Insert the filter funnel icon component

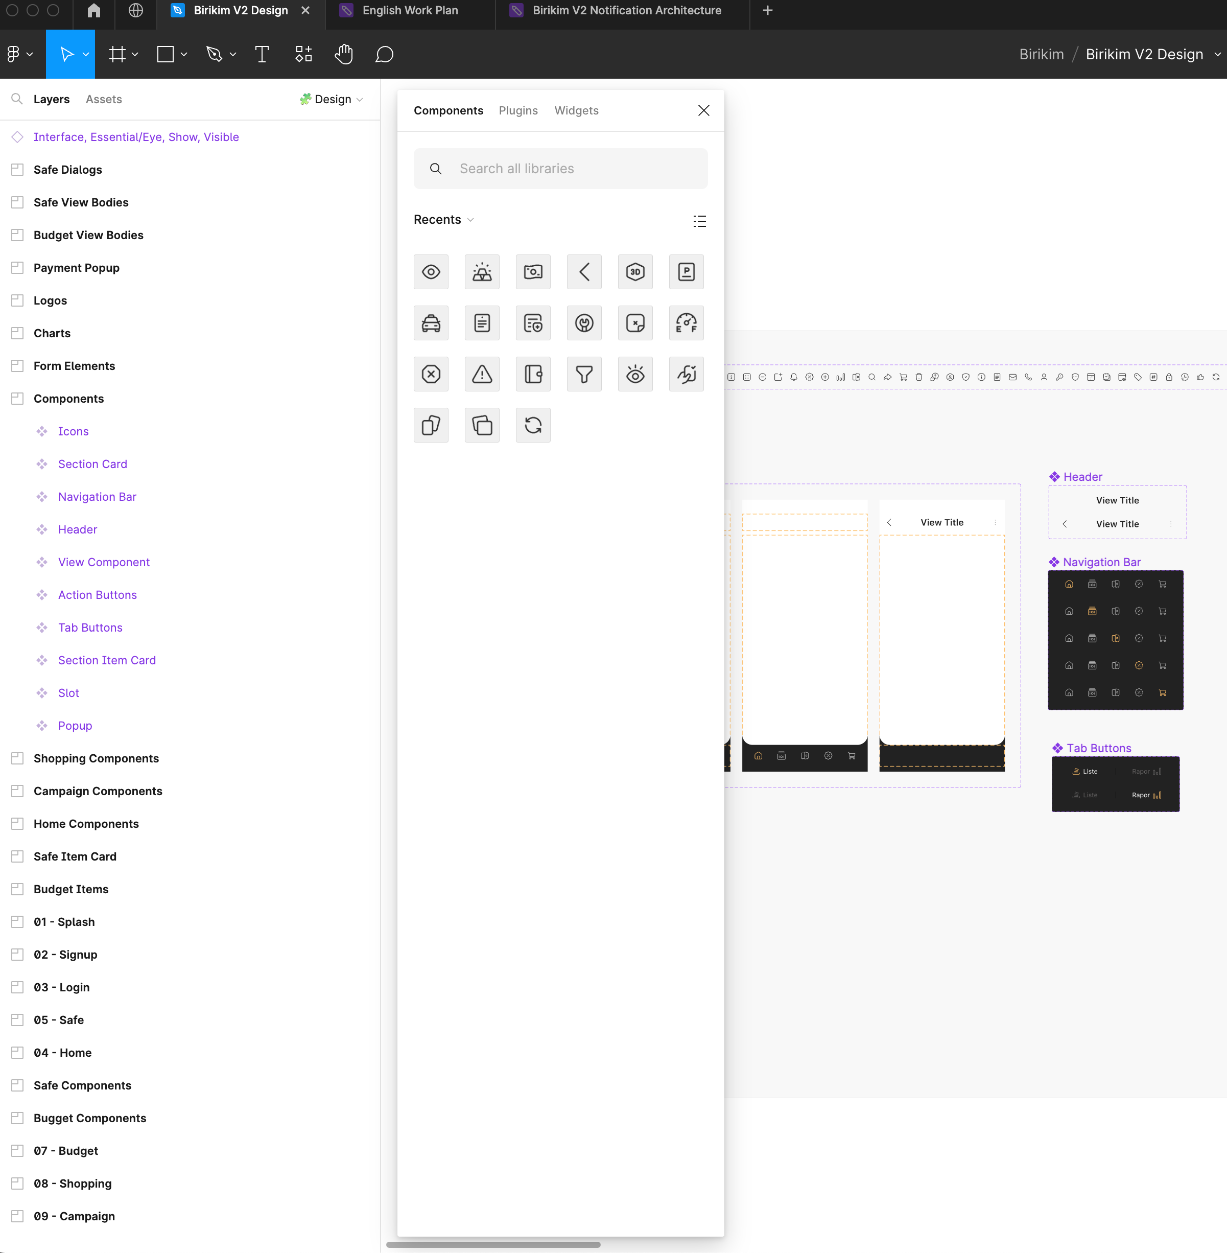point(584,374)
